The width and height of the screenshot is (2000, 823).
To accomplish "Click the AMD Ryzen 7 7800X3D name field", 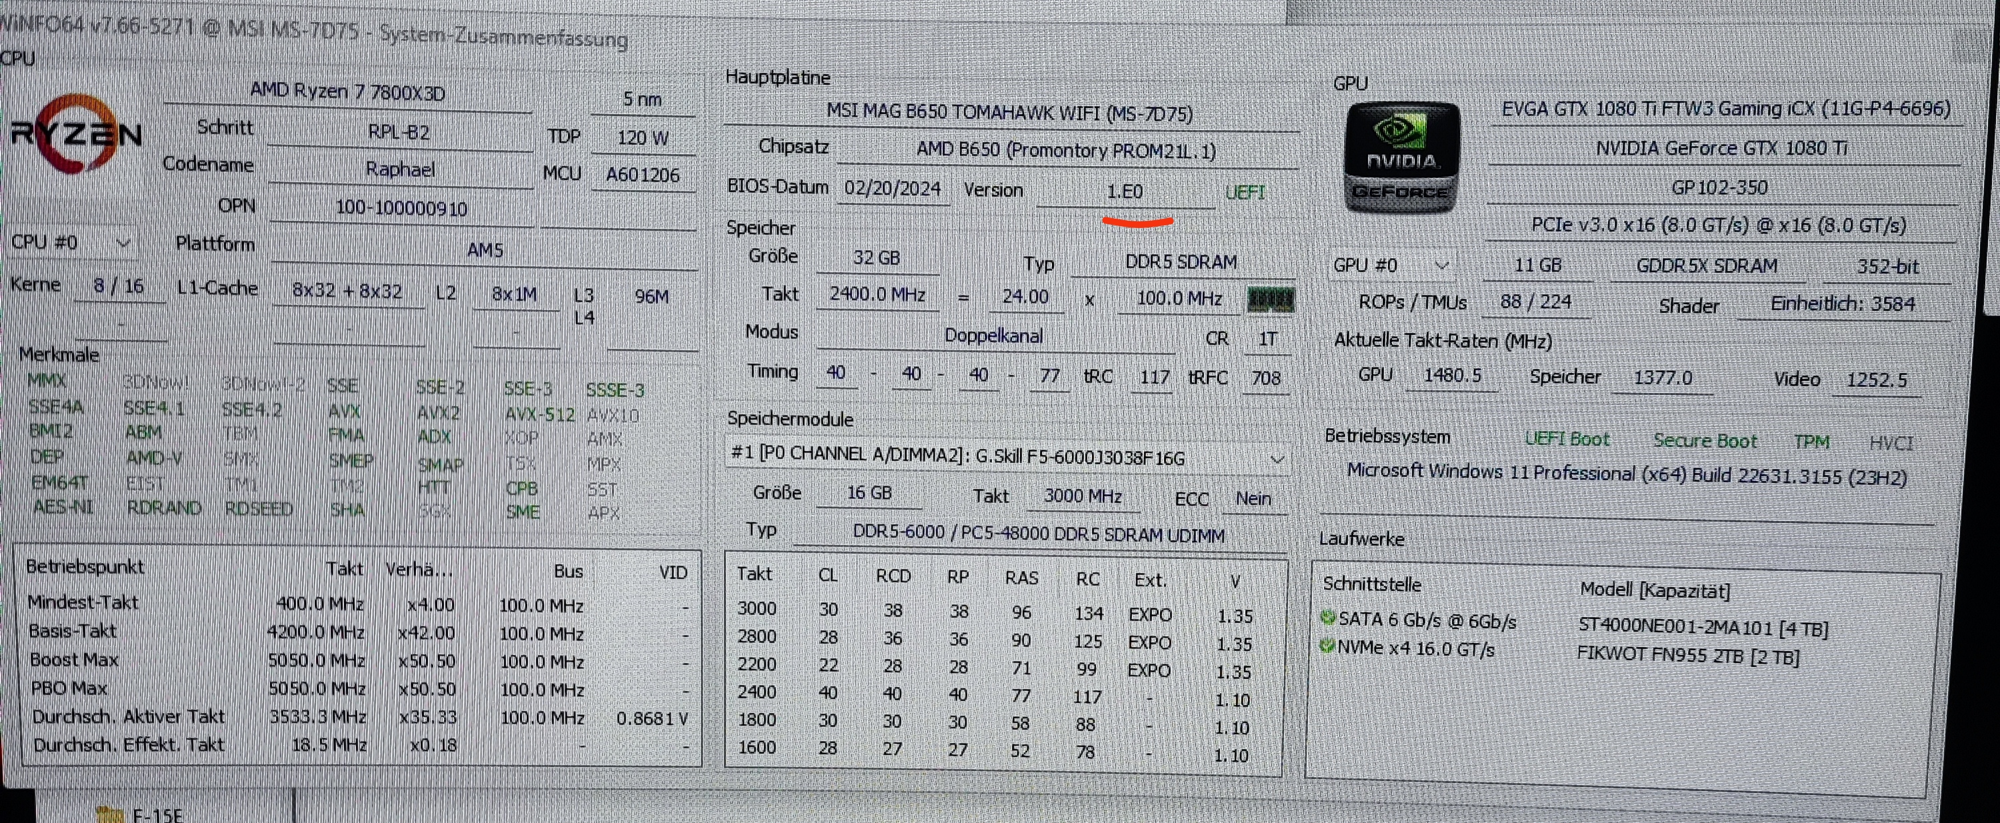I will 347,93.
